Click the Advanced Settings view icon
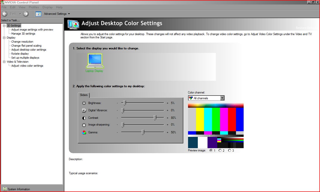This screenshot has width=320, height=192. pos(38,14)
